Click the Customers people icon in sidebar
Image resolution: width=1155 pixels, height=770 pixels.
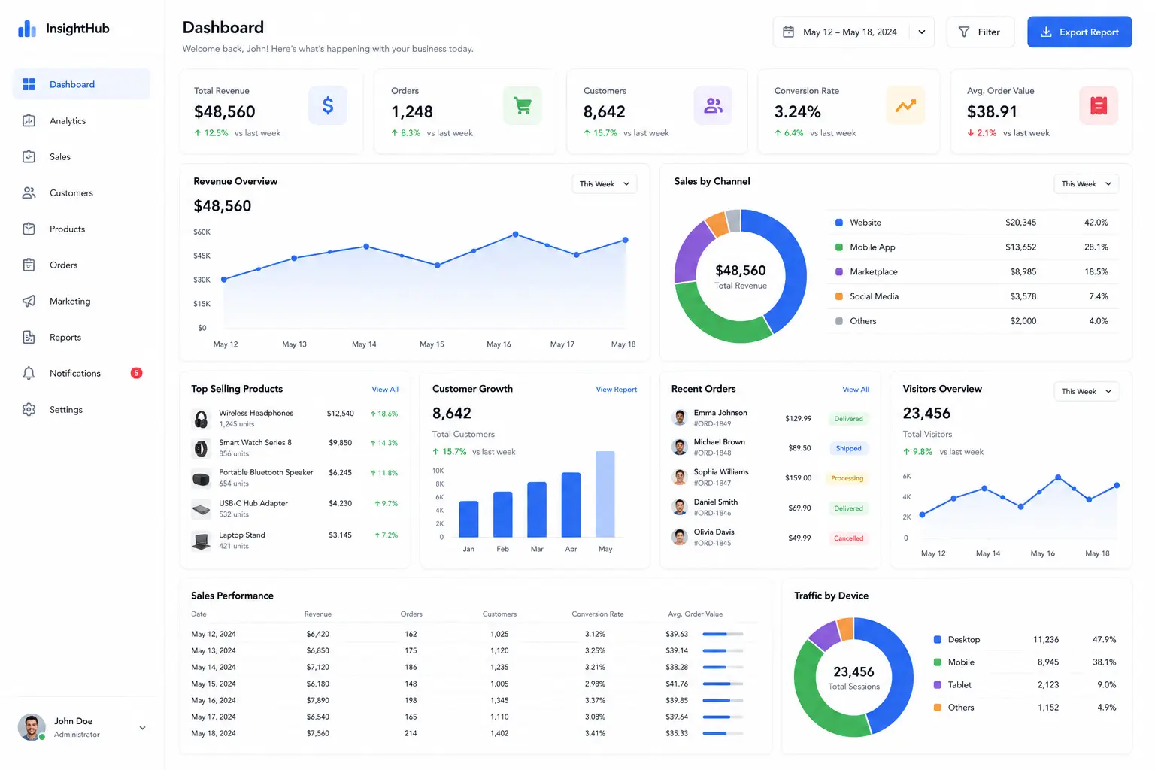click(29, 192)
